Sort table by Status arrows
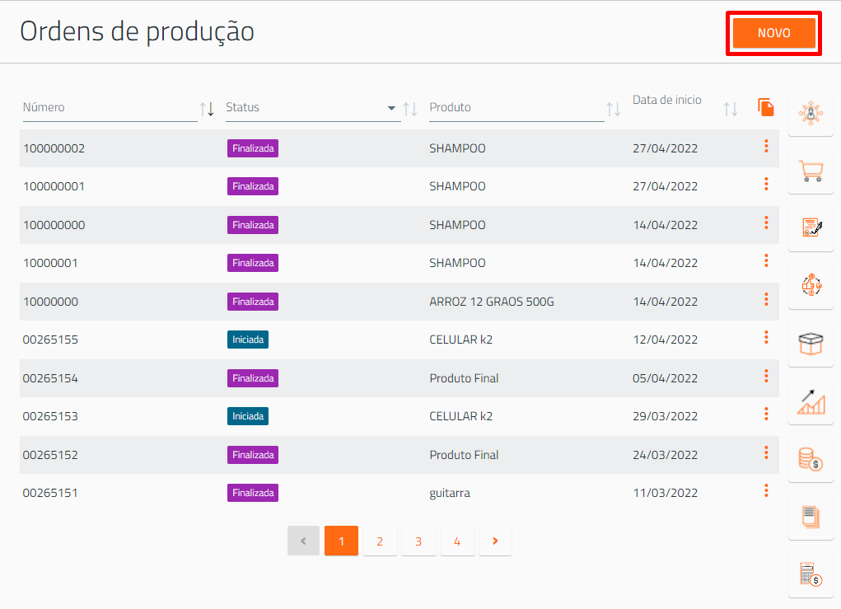 410,109
